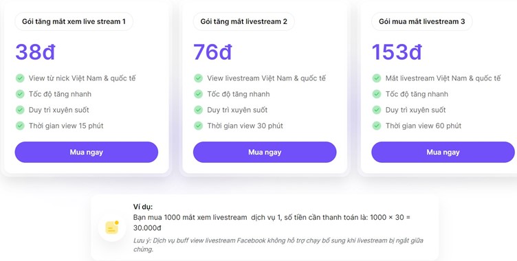The height and width of the screenshot is (261, 517).
Task: Select 'Gói mua mắt livestream 3' label
Action: pyautogui.click(x=421, y=22)
